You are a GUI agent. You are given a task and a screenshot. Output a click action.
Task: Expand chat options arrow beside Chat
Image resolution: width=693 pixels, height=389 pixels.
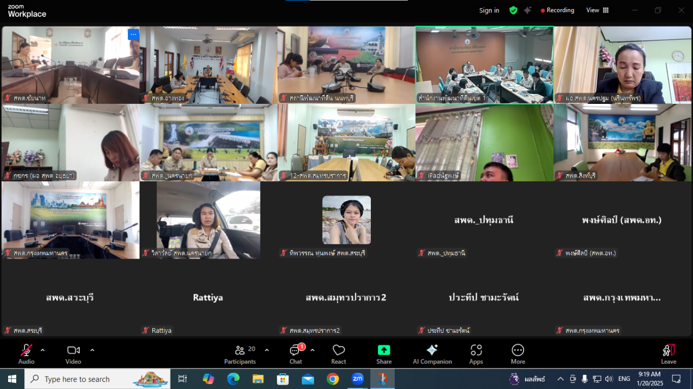312,350
